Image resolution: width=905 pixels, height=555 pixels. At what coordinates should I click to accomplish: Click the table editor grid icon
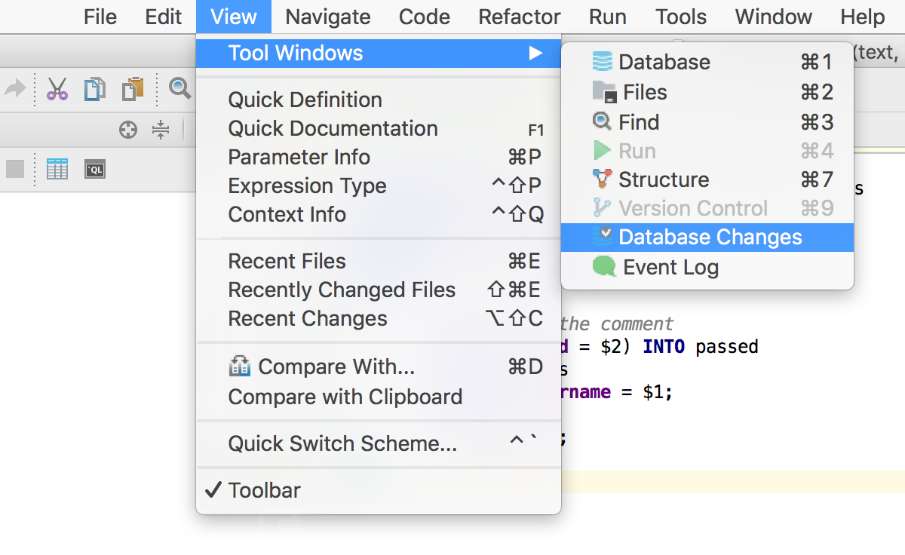[x=57, y=169]
